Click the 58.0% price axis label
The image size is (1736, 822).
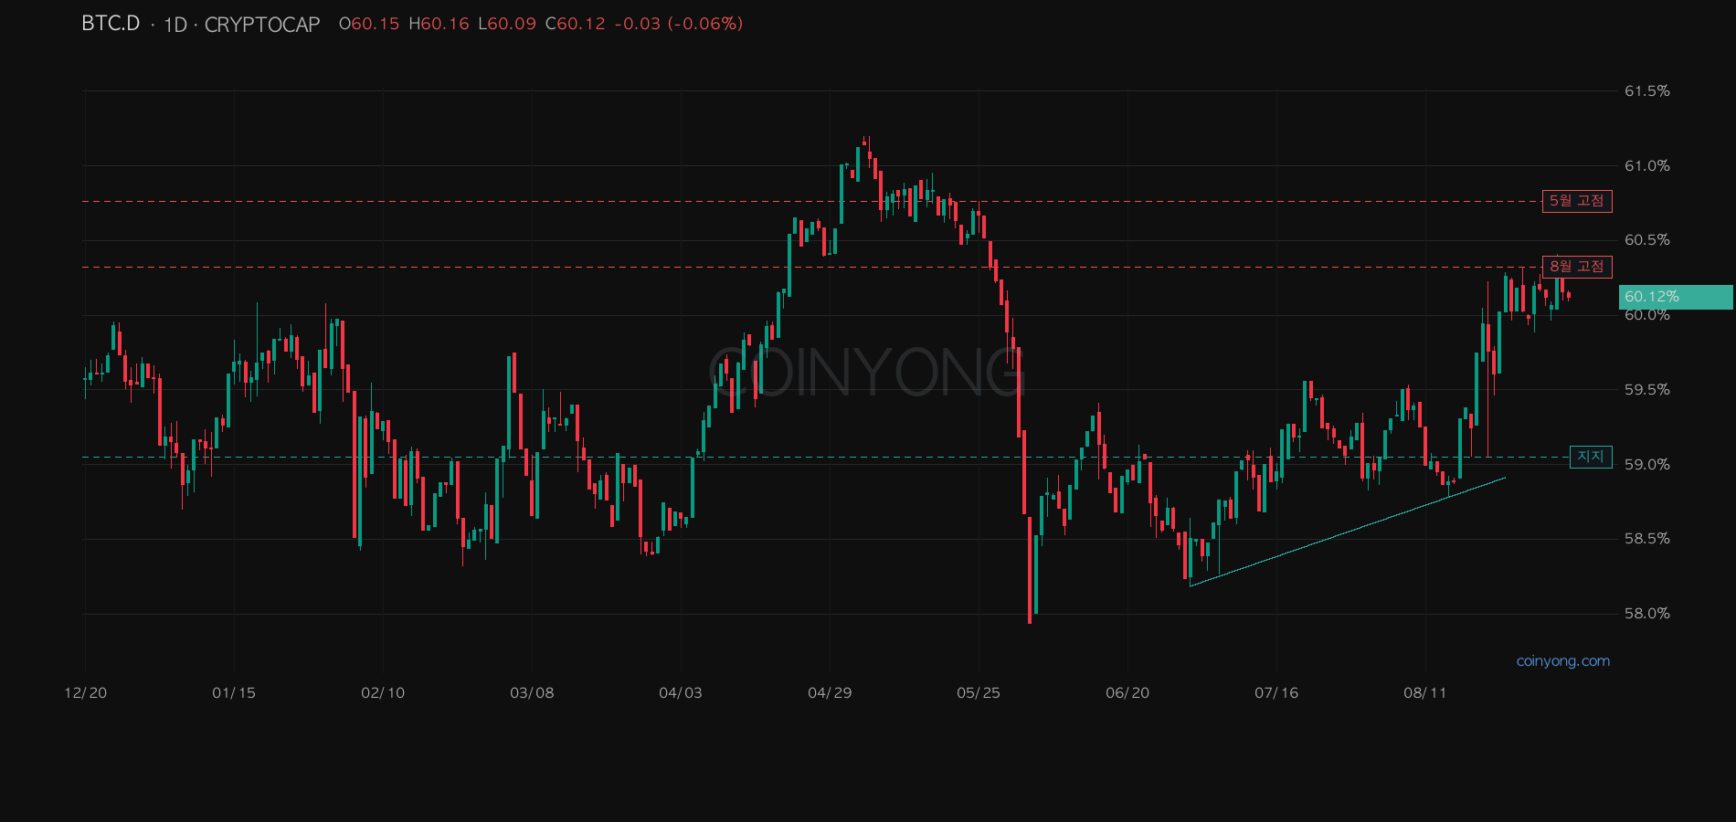1647,614
